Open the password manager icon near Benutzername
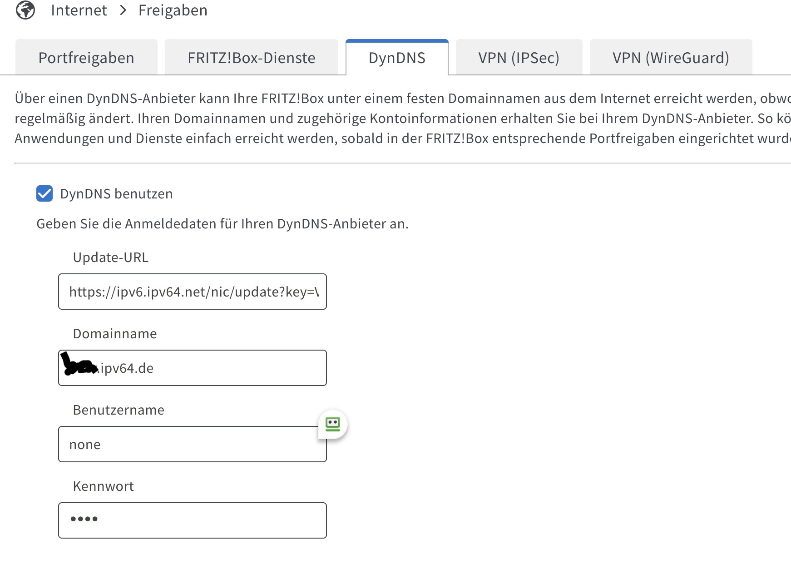Image resolution: width=791 pixels, height=564 pixels. tap(333, 425)
